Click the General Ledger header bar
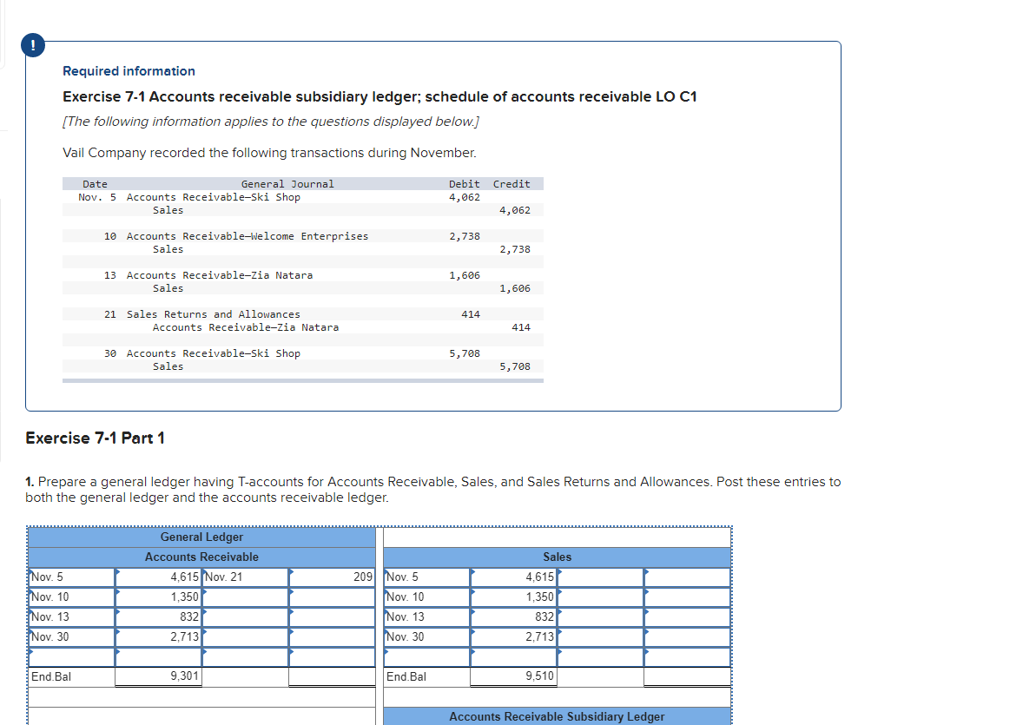The width and height of the screenshot is (1023, 725). click(201, 537)
